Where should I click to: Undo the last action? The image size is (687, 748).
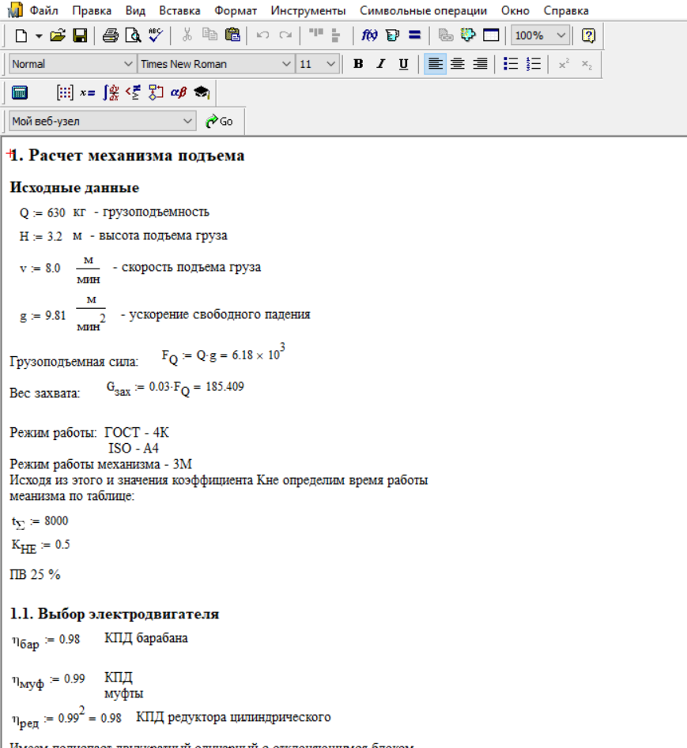[262, 36]
